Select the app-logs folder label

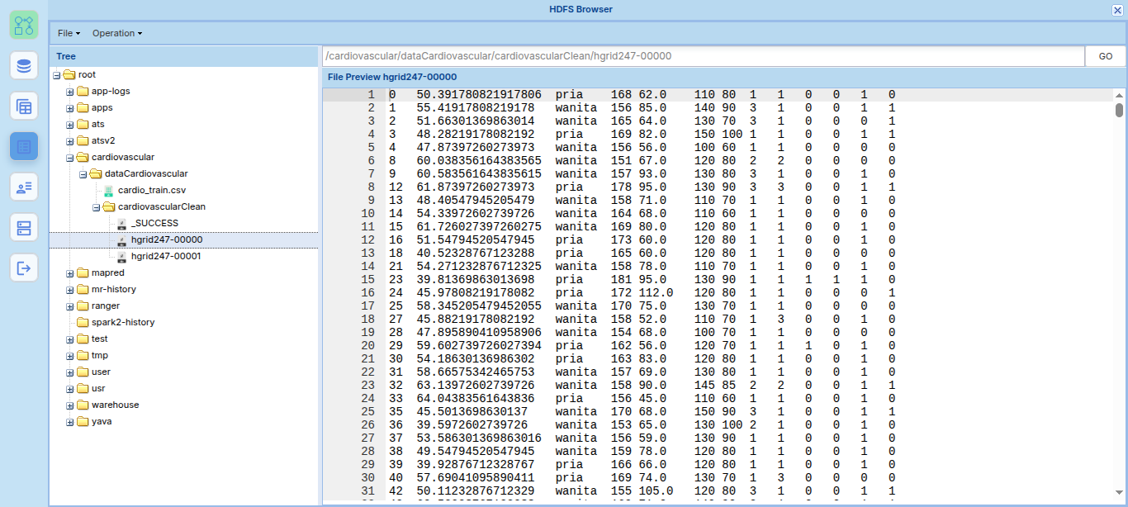111,91
